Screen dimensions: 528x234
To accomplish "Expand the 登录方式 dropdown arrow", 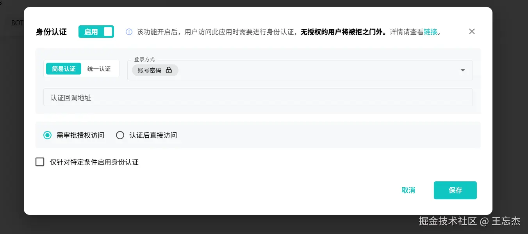I will [463, 70].
